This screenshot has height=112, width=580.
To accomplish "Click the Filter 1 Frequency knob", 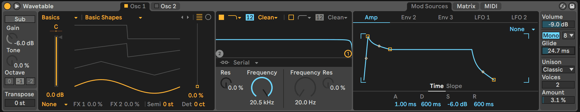I will coord(262,87).
